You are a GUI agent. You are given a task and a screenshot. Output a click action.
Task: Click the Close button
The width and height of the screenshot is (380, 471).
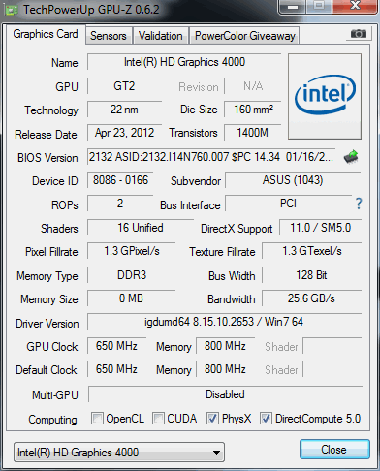(x=334, y=450)
